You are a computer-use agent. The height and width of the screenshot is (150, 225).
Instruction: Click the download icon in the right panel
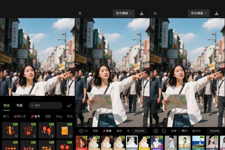pyautogui.click(x=216, y=13)
